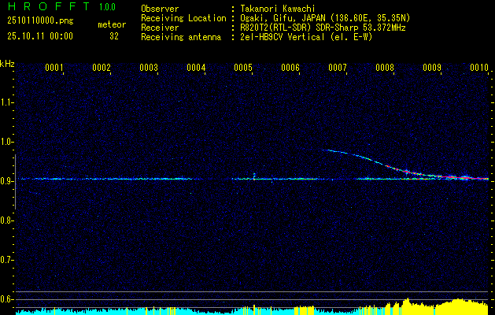495x315 pixels.
Task: Click location Ogaki, Gifu, JAPAN text
Action: click(325, 18)
